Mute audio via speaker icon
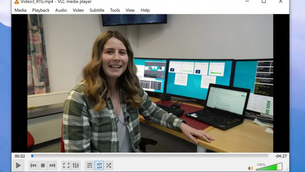305x172 pixels. 250,168
